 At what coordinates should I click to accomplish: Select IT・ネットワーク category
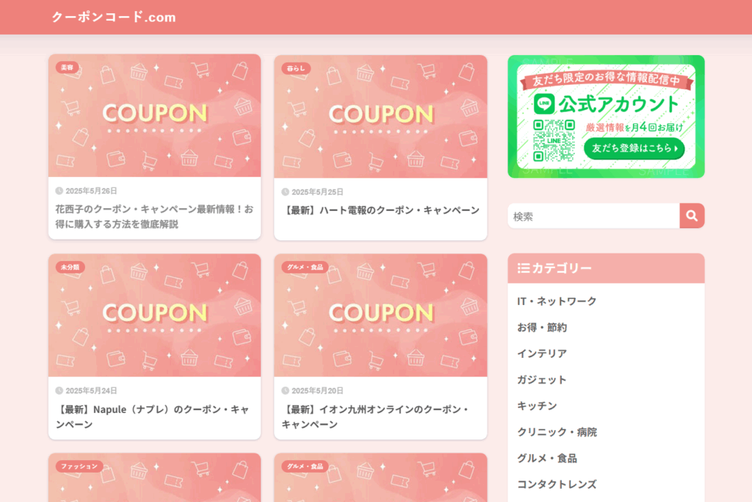[557, 301]
